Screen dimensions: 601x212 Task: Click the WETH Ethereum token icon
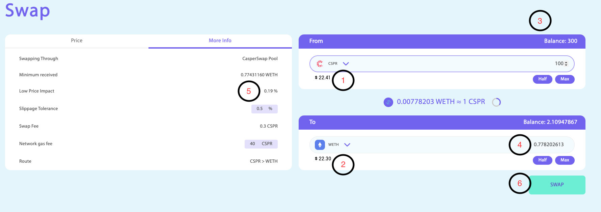(x=320, y=144)
